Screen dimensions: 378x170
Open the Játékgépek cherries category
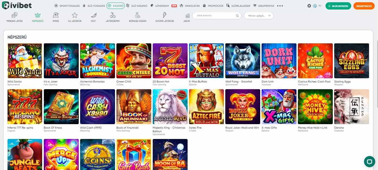click(113, 17)
